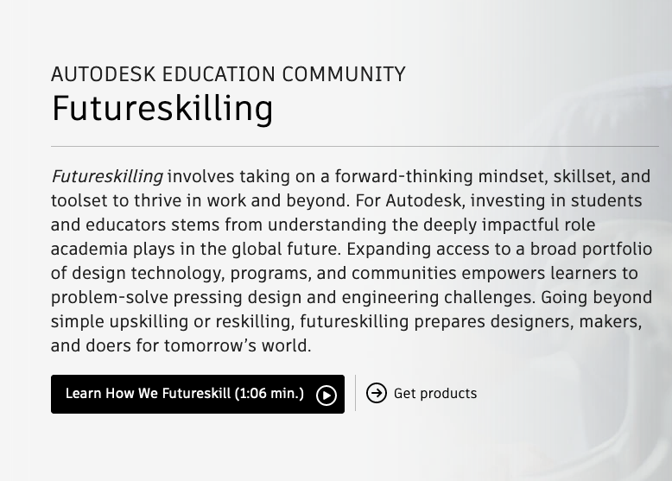Follow the Get products link
This screenshot has width=672, height=481.
(422, 393)
